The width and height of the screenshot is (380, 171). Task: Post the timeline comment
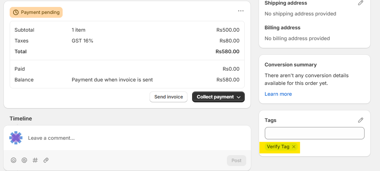(236, 161)
